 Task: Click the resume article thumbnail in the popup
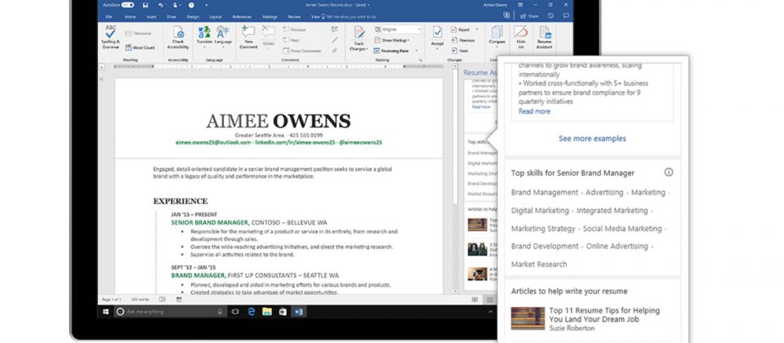point(528,318)
